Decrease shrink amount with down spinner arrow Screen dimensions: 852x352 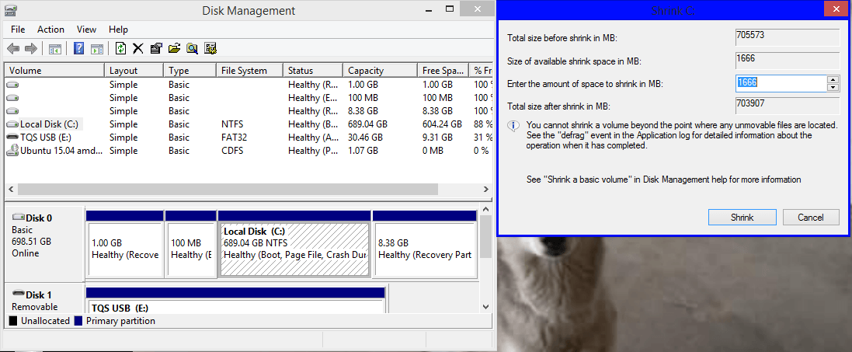pyautogui.click(x=833, y=86)
